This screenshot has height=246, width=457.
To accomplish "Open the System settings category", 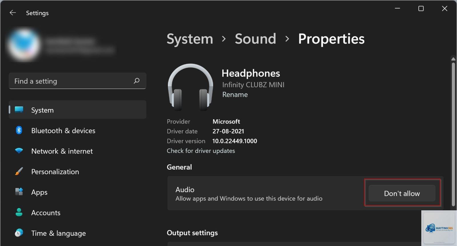I will 77,110.
